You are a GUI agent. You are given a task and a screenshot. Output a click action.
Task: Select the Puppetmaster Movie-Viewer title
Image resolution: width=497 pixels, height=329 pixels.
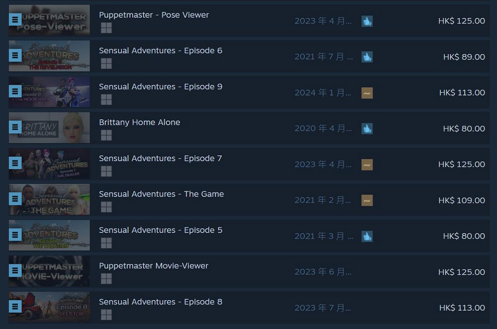[x=154, y=266]
